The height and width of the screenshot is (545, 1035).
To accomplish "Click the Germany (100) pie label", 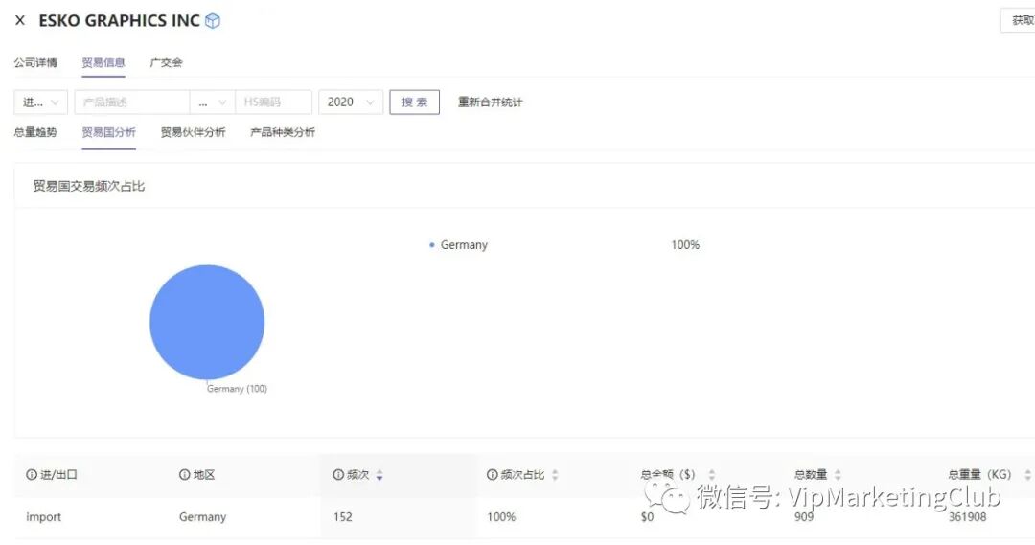I will (237, 389).
